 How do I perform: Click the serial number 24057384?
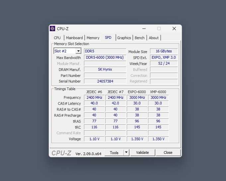point(105,81)
